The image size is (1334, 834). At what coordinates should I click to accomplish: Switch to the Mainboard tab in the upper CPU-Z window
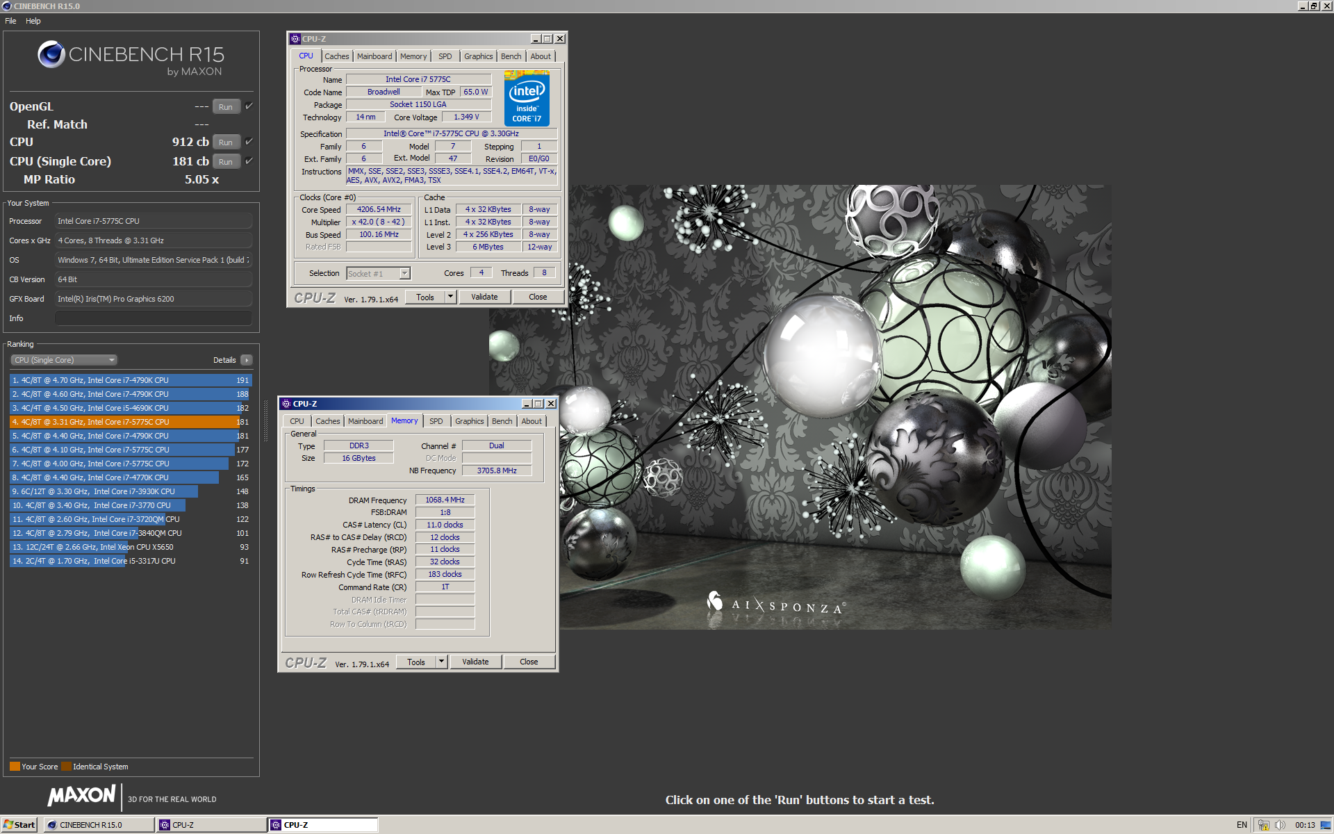(x=374, y=56)
